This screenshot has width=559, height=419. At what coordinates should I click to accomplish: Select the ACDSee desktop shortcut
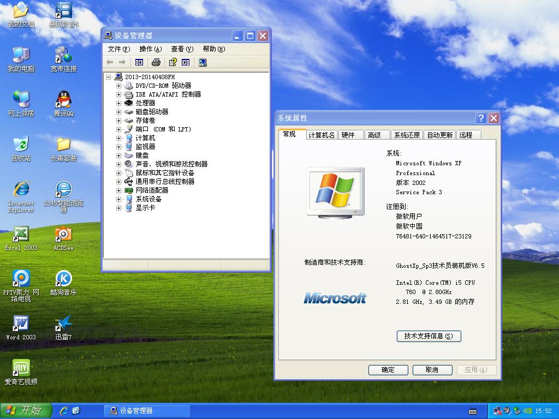coord(63,238)
